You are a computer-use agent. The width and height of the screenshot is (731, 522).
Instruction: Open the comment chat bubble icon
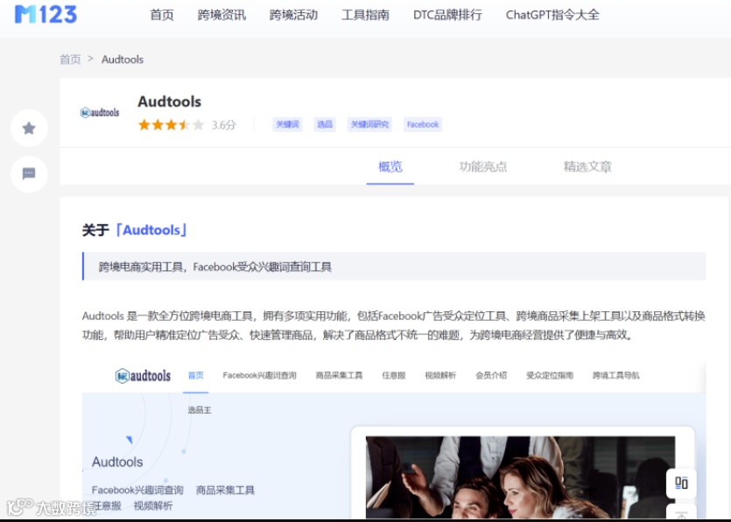pos(29,174)
